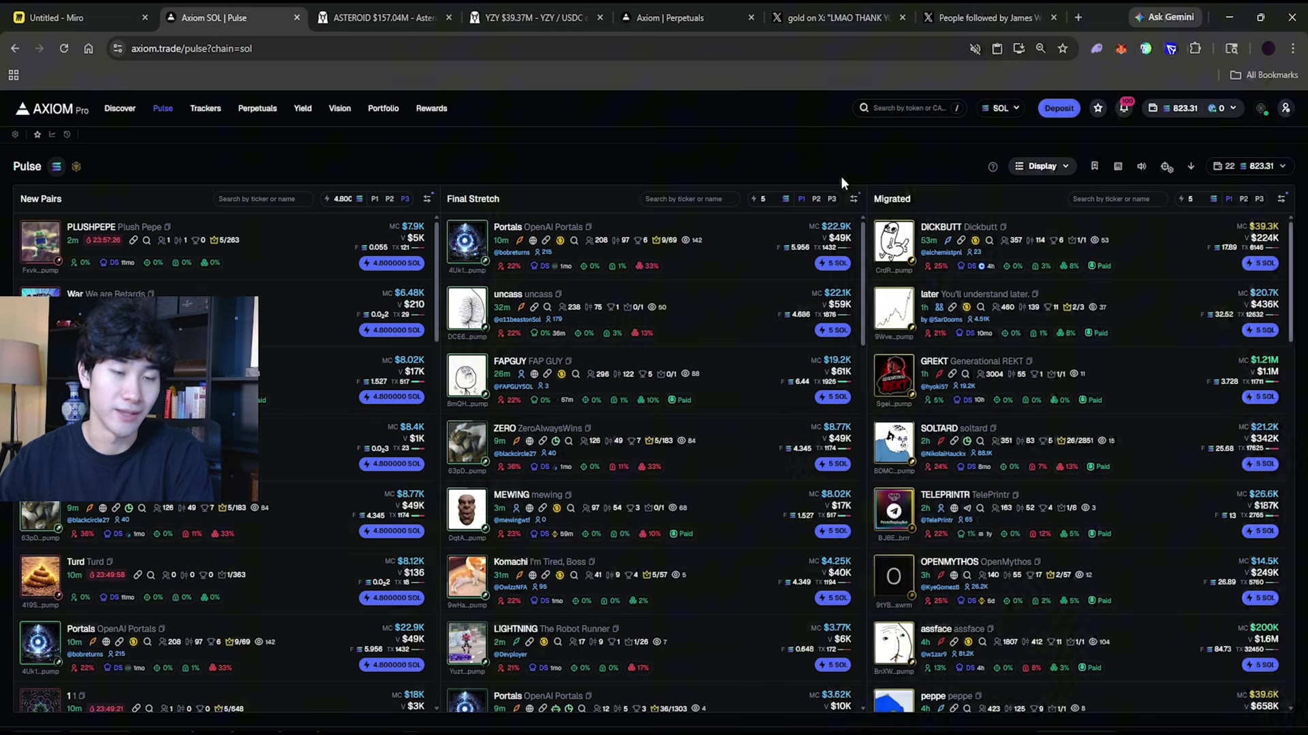The width and height of the screenshot is (1308, 735).
Task: Click the browser home icon
Action: click(89, 48)
